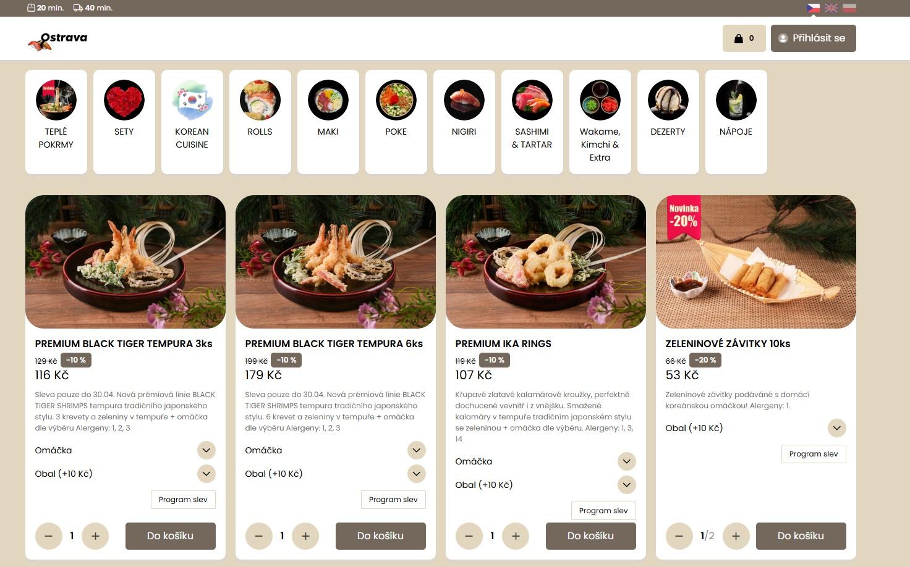Click the Přihlásit se login button

(814, 38)
